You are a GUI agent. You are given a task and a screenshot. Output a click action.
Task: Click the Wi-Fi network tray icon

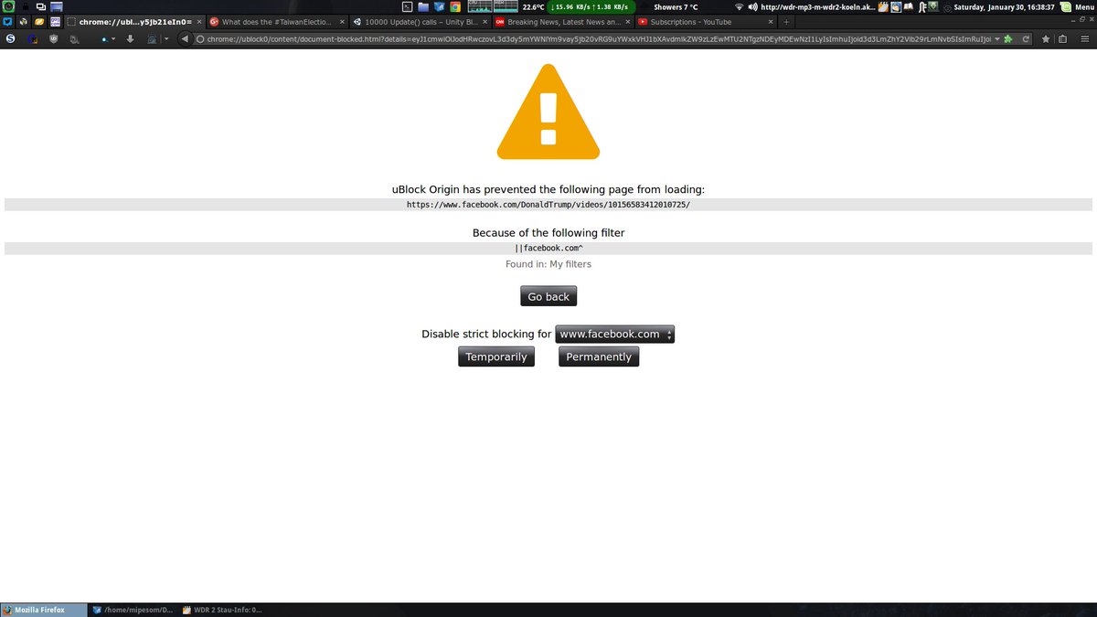tap(740, 7)
